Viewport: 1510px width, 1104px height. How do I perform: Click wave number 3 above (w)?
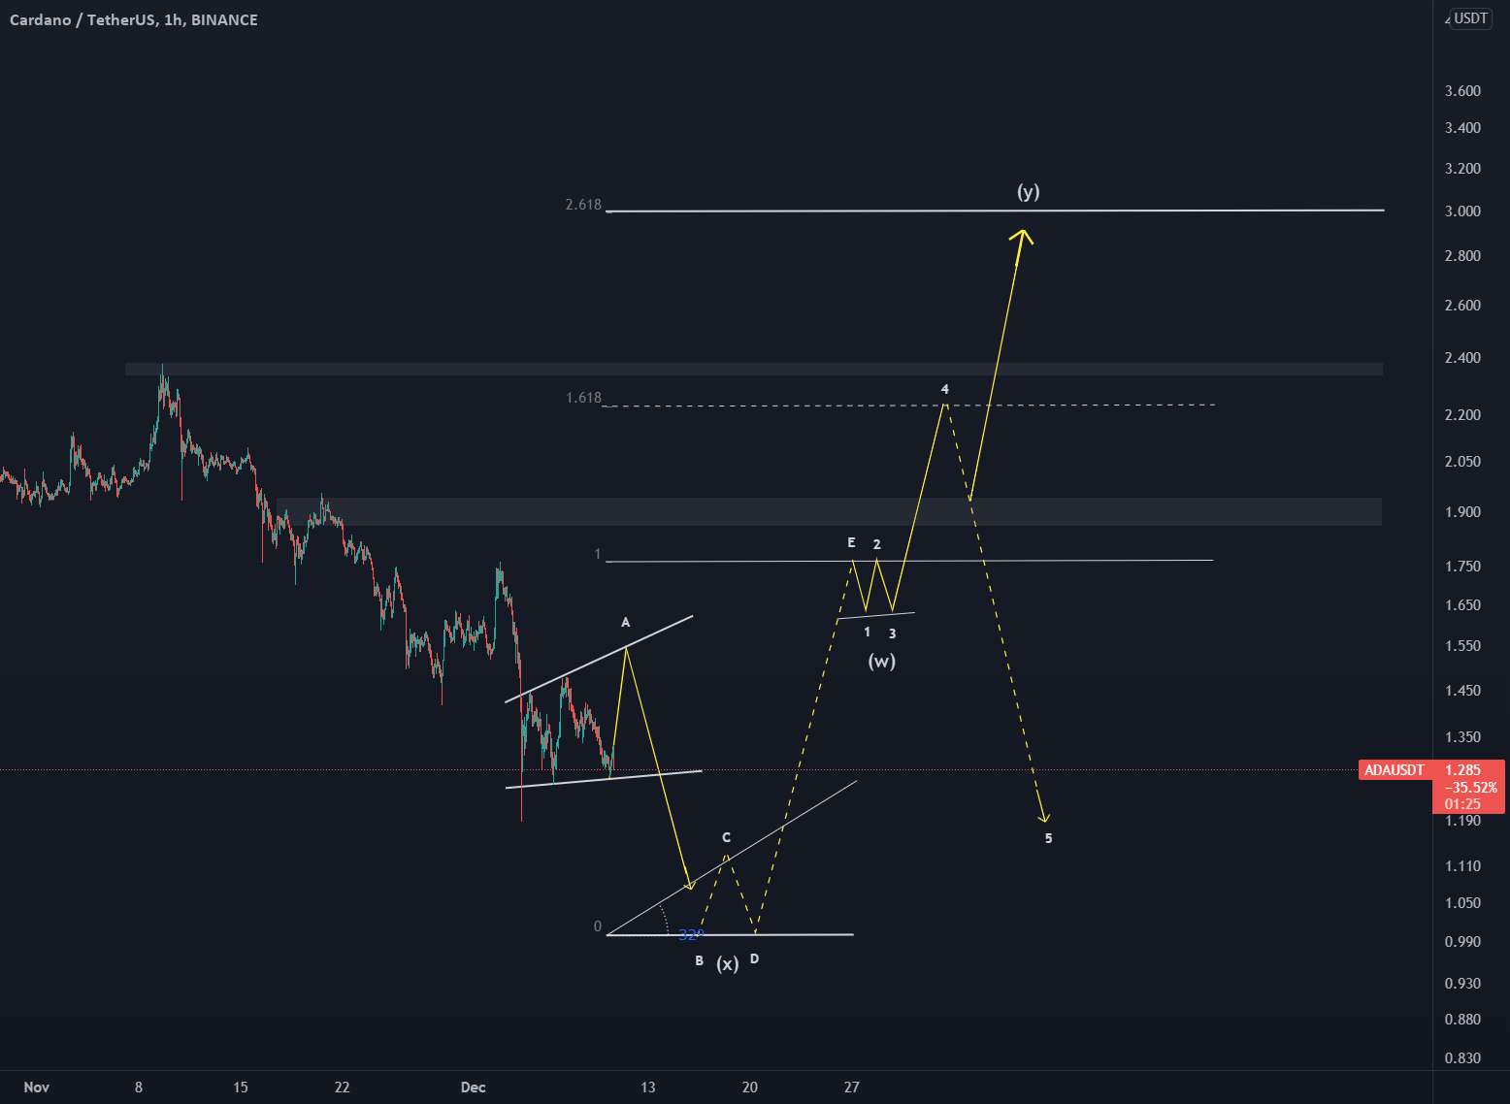pyautogui.click(x=892, y=633)
